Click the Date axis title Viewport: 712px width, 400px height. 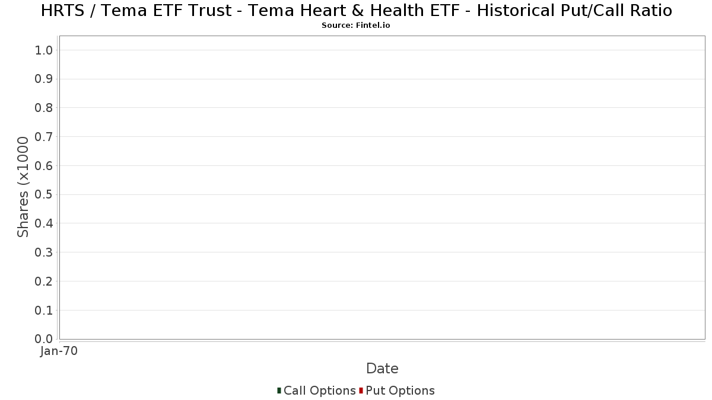(x=382, y=369)
